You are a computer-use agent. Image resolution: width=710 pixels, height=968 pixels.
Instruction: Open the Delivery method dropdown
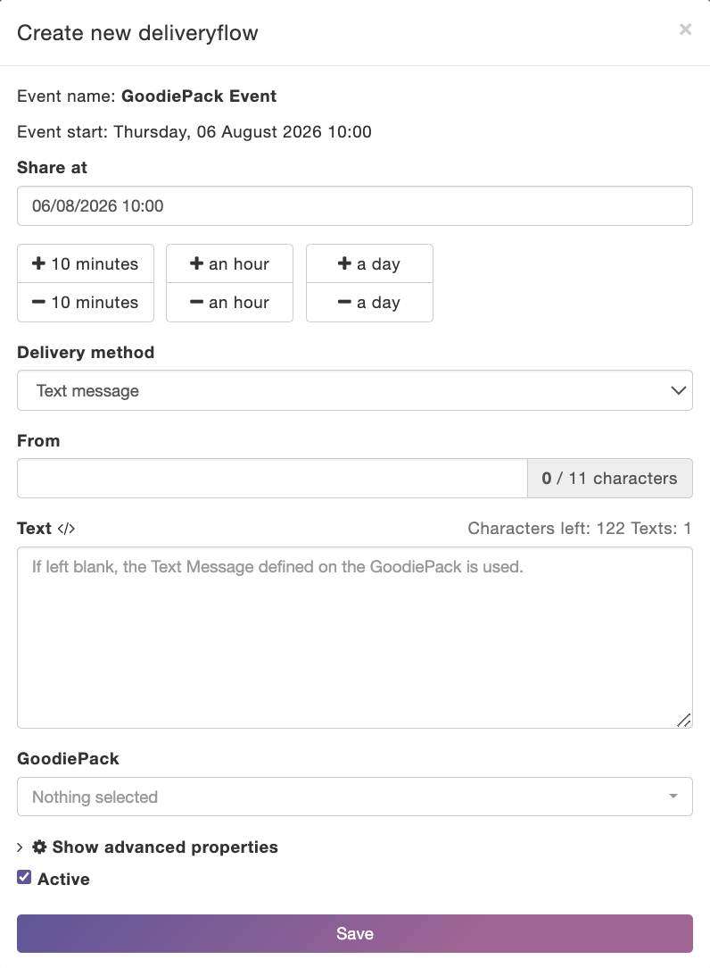pos(355,390)
